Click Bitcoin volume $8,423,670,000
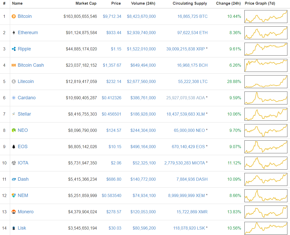 click(141, 17)
